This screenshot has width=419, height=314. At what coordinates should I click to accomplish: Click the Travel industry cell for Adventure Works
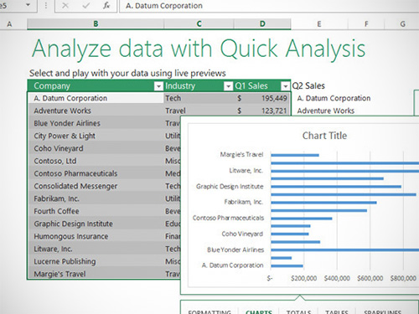click(199, 111)
